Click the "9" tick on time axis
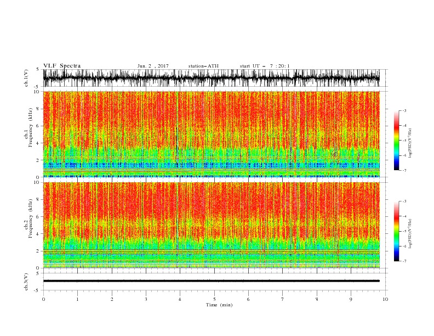 (351, 299)
